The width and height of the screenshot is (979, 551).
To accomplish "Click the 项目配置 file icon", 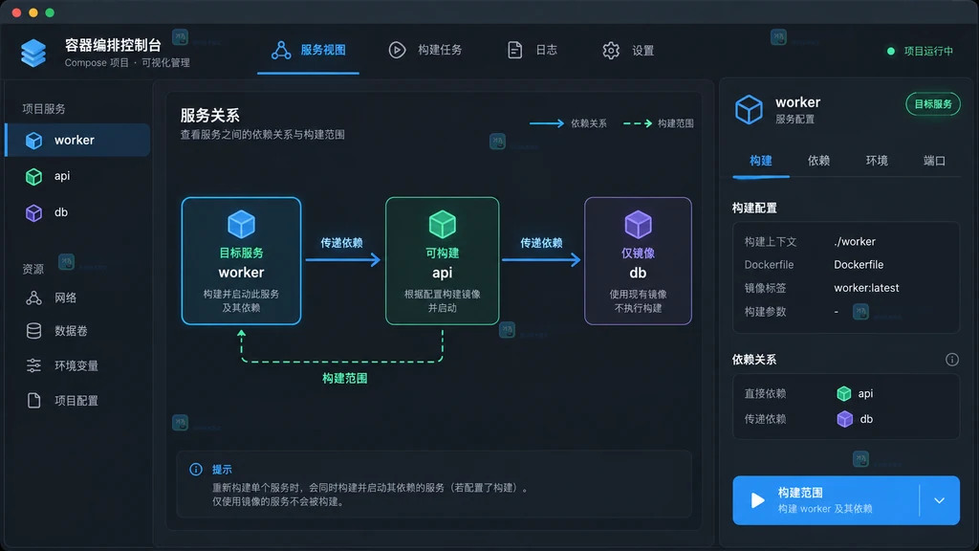I will 33,401.
